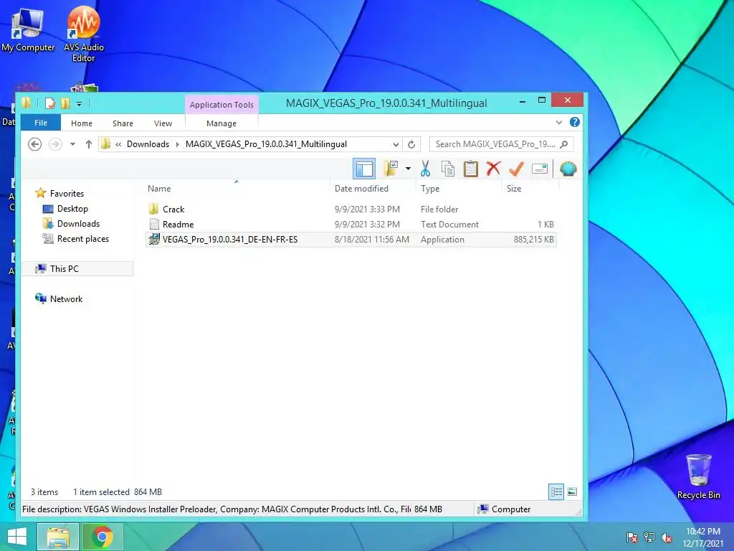The height and width of the screenshot is (551, 734).
Task: Click the 9/9/2021 3:32 PM date cell
Action: coord(367,225)
